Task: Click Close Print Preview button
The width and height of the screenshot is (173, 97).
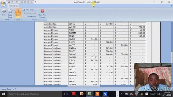Action: 42,13
